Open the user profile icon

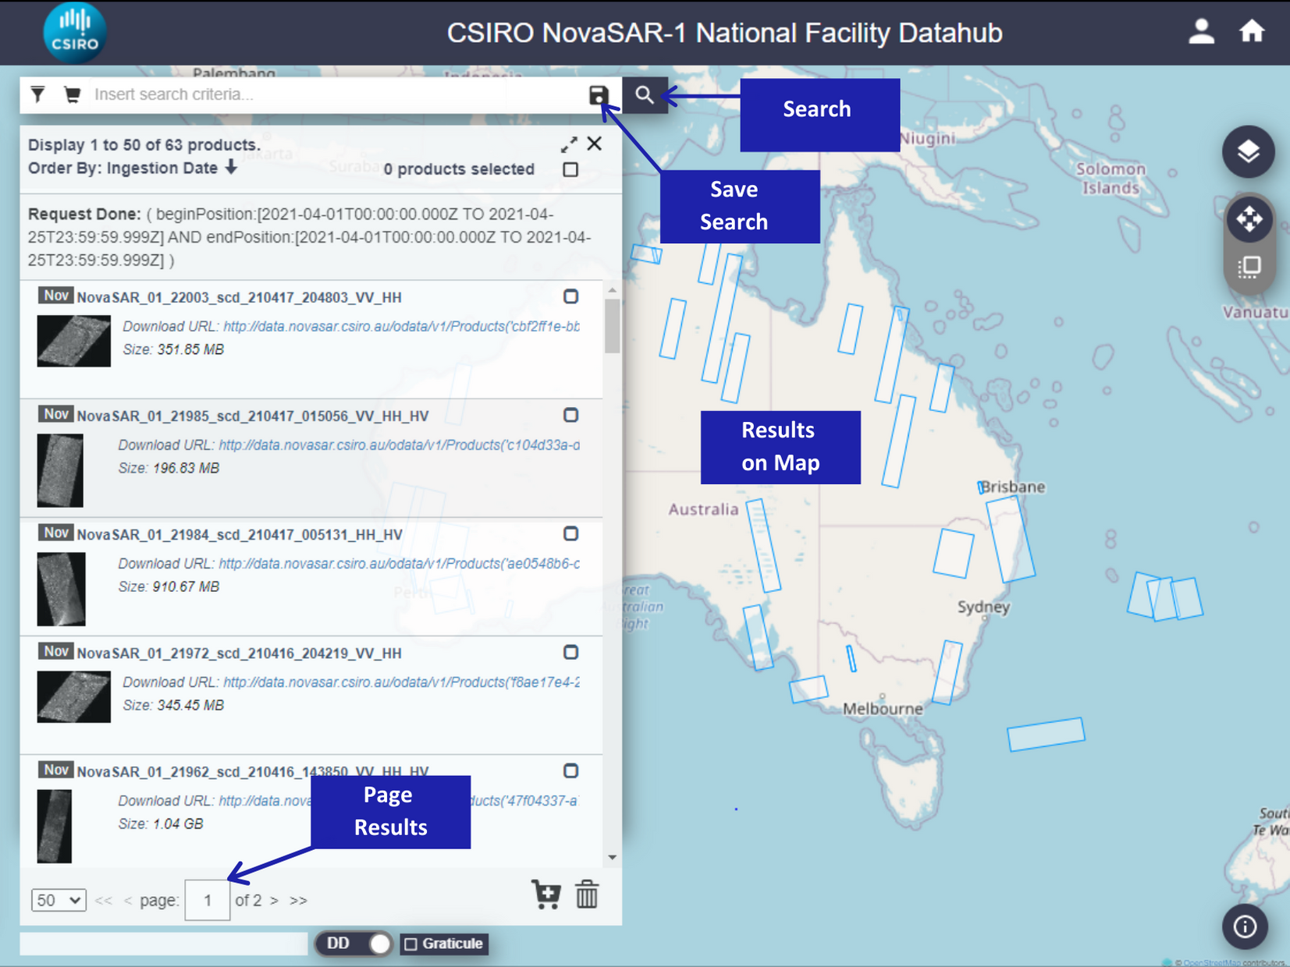pos(1201,31)
